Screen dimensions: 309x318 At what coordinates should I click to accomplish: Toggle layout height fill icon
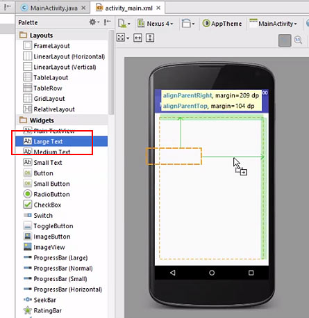150,38
